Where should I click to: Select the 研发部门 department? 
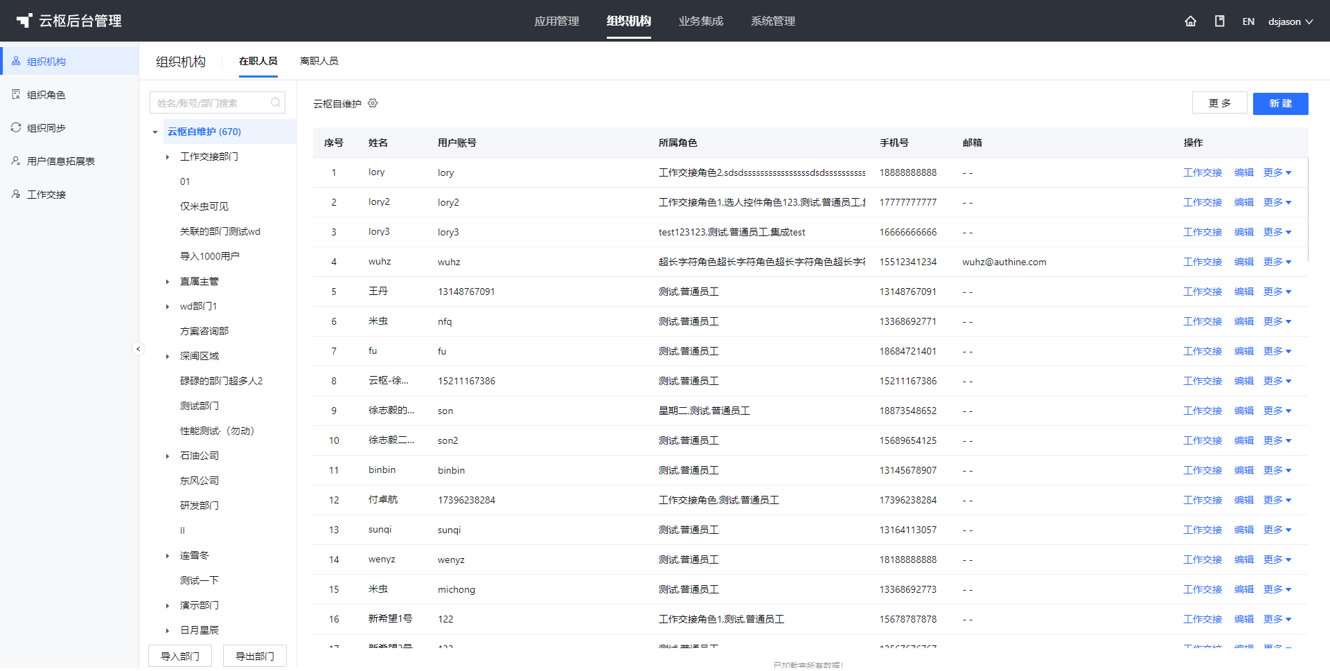pos(199,506)
